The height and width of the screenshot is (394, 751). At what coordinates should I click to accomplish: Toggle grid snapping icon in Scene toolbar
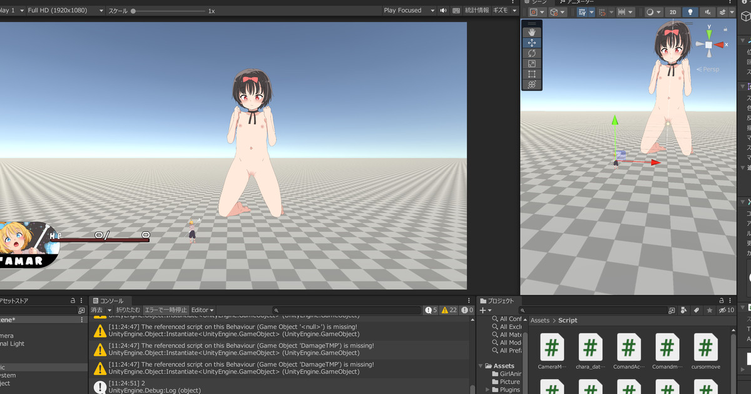[x=583, y=12]
